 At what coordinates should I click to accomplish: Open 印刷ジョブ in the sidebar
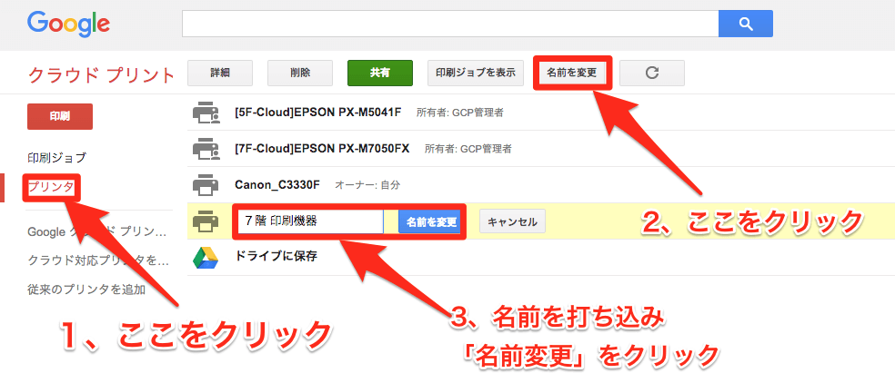click(56, 157)
